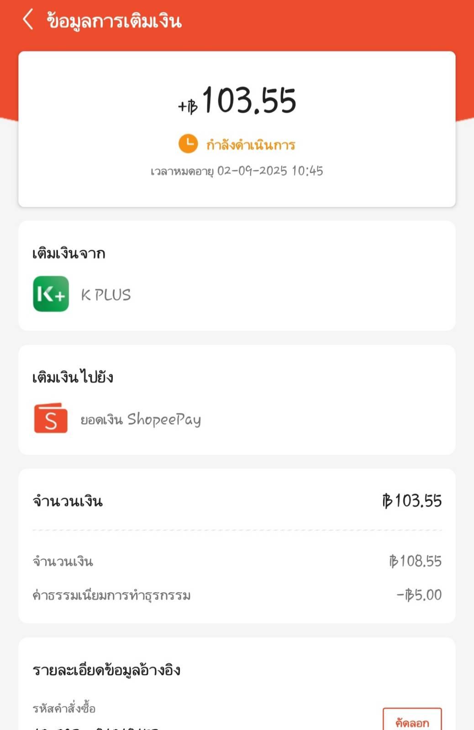This screenshot has width=474, height=730.
Task: Tap the รายละเอียดข้อมูลอ้างอิง heading
Action: click(x=106, y=670)
